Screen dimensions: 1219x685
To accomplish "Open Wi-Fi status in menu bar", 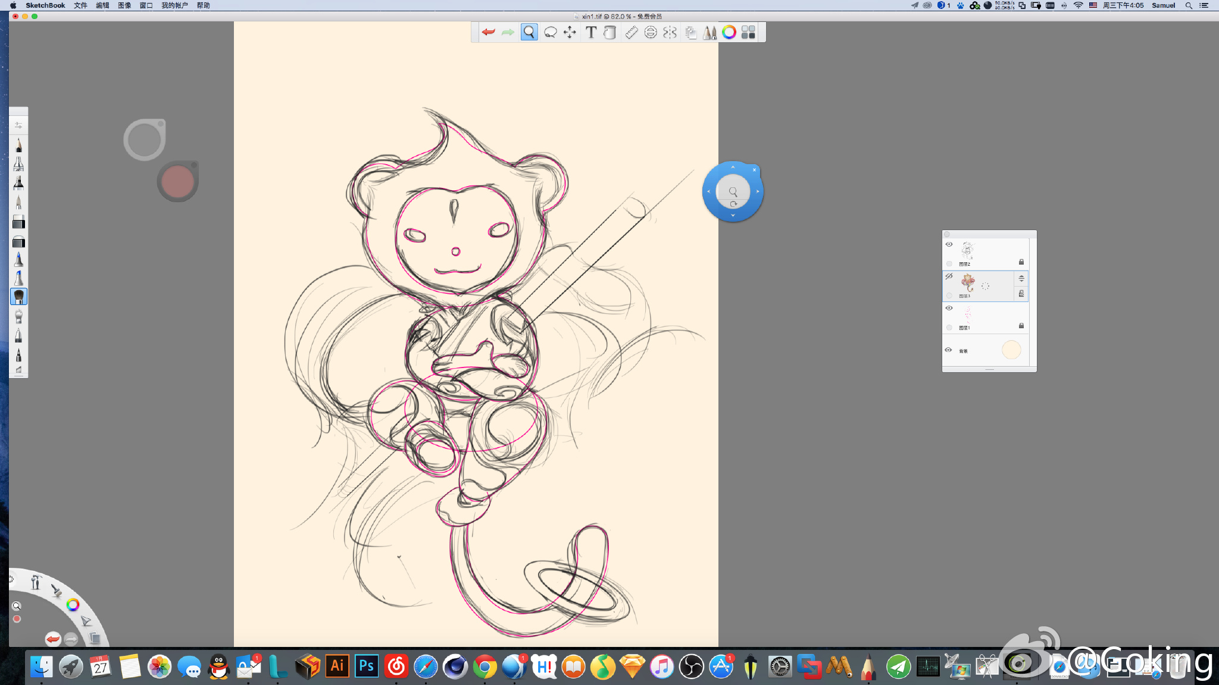I will 1078,5.
